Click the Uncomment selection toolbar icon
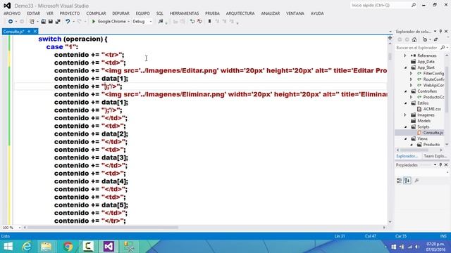 [x=200, y=22]
